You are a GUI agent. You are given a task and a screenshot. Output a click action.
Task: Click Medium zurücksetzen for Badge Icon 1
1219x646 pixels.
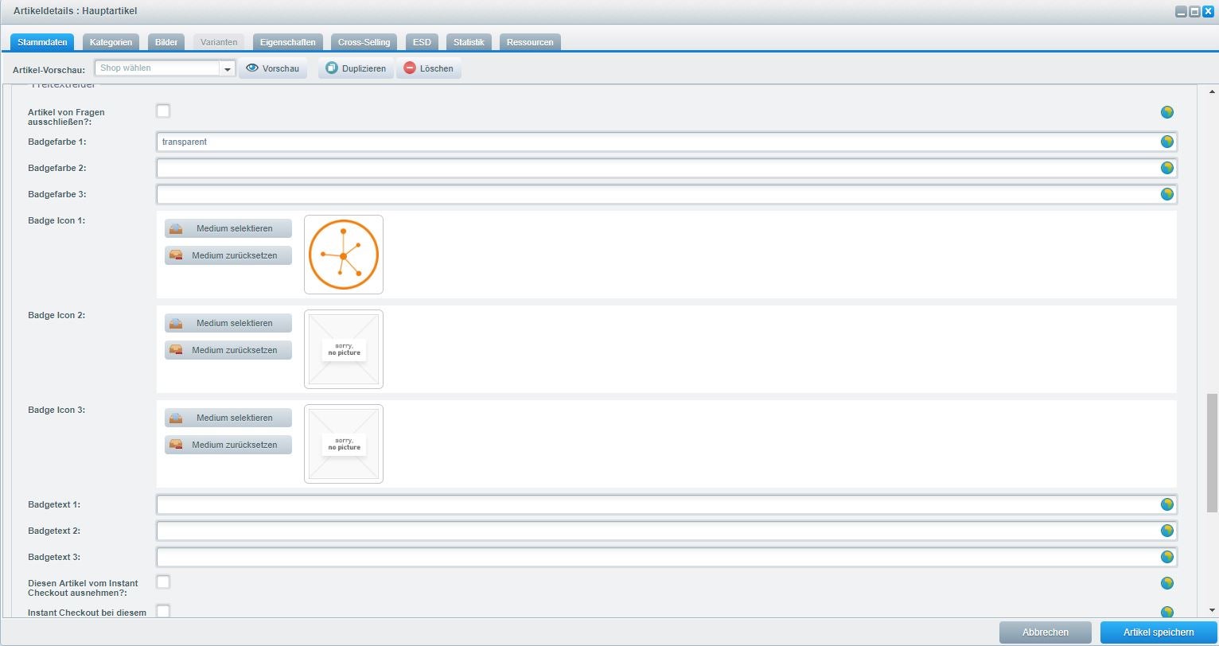coord(228,255)
